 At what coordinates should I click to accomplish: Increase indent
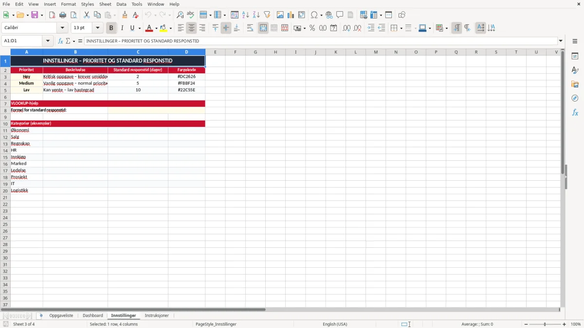[371, 28]
